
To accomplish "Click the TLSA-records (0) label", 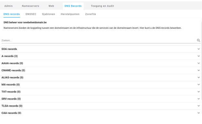I will 12,106.
